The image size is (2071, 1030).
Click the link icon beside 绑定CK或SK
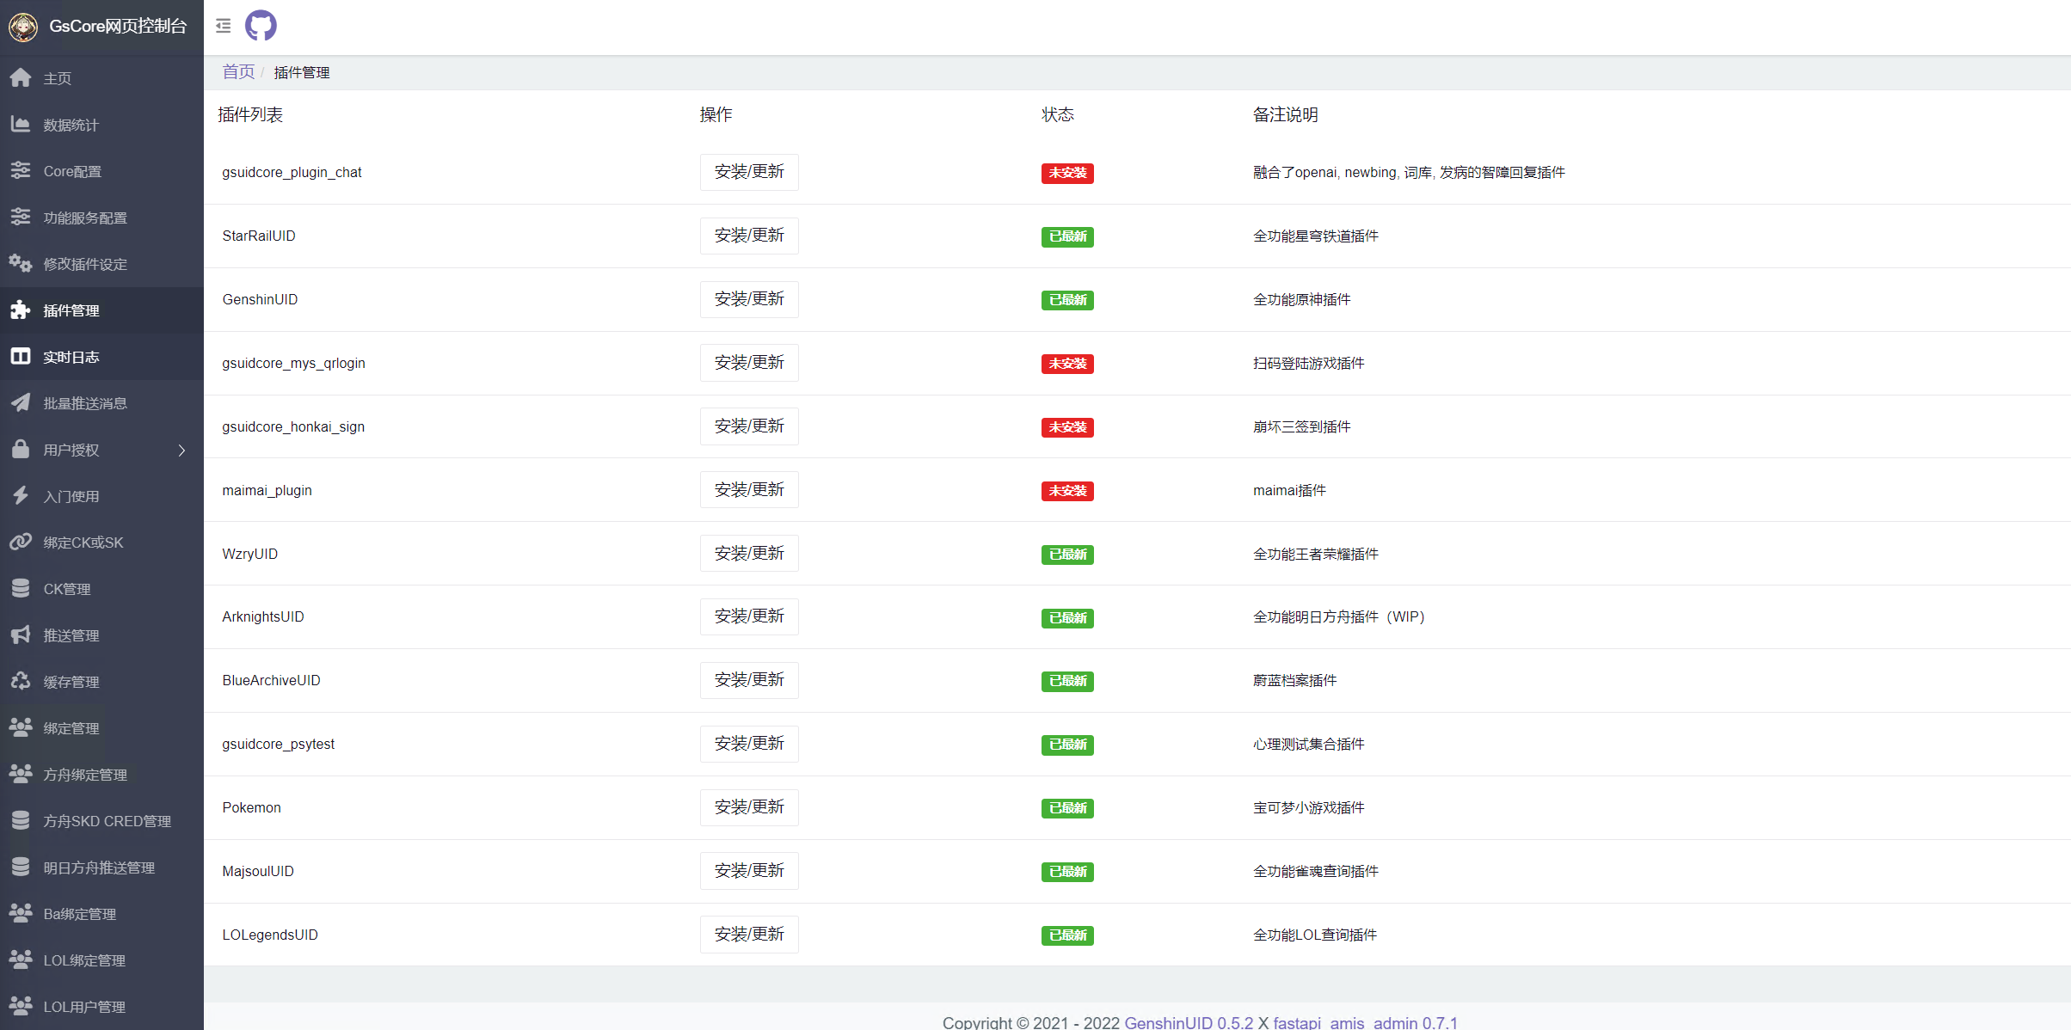(21, 542)
